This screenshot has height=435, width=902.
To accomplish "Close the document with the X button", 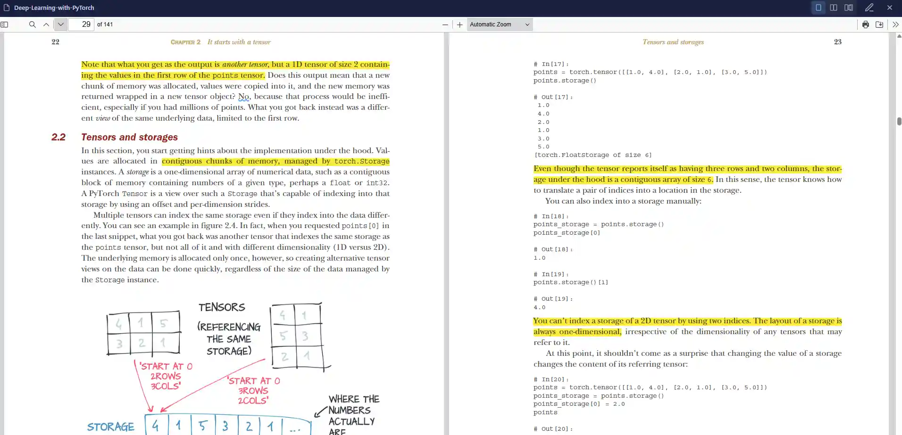I will click(890, 8).
